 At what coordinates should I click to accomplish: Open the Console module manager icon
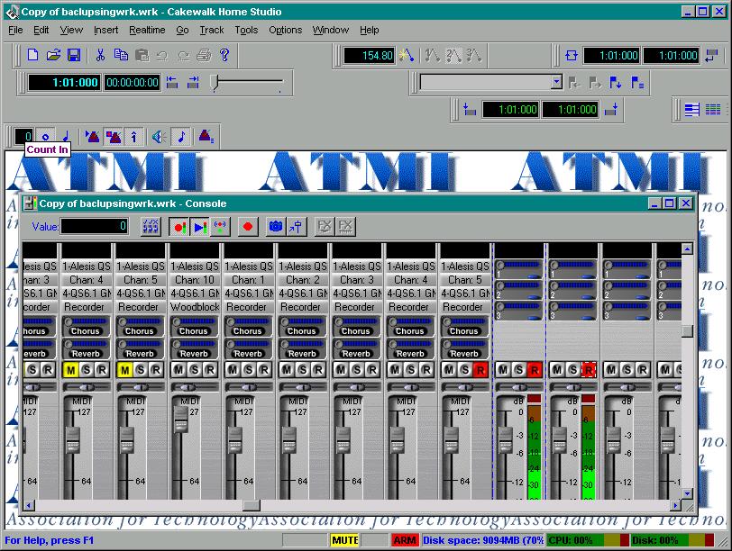pyautogui.click(x=151, y=227)
